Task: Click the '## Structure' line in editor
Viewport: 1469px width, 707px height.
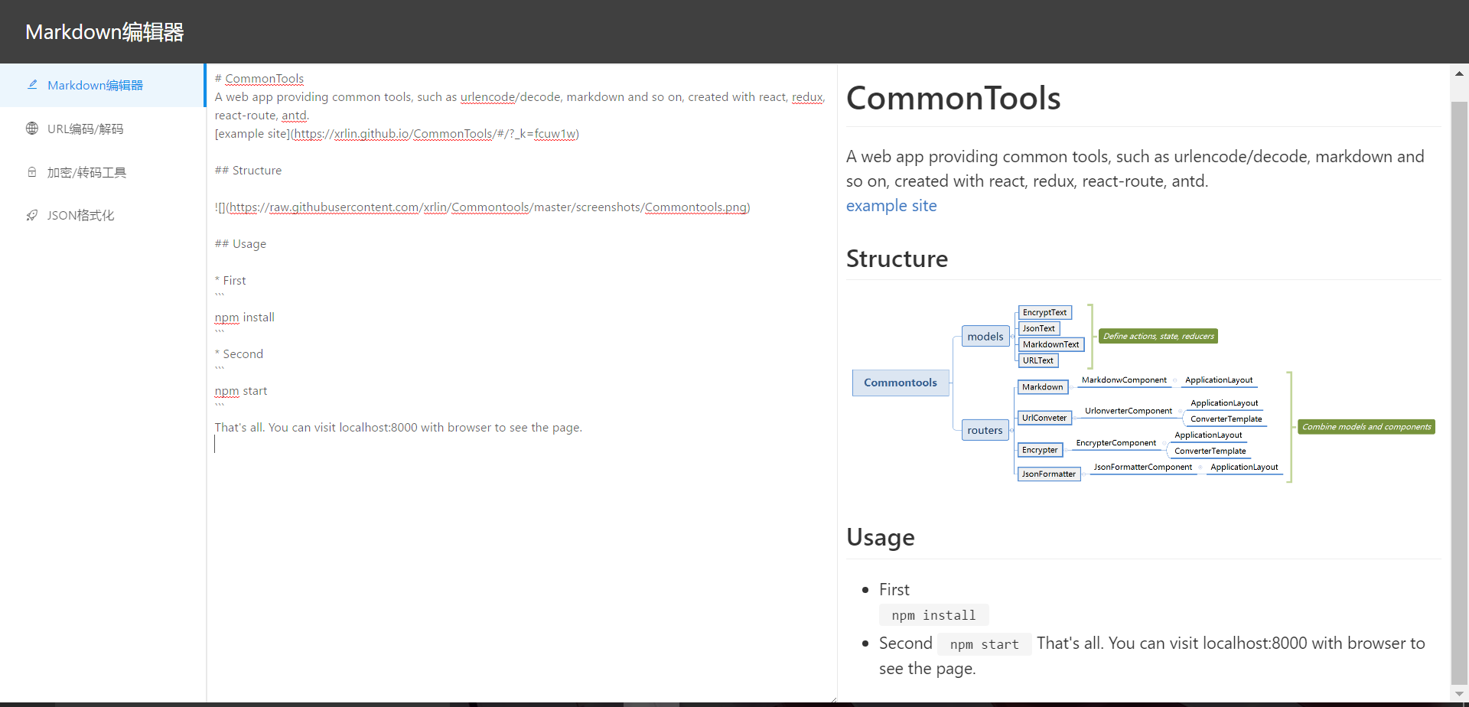Action: click(x=248, y=171)
